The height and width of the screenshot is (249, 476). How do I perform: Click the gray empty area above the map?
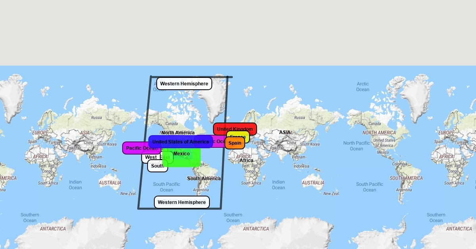tap(238, 32)
